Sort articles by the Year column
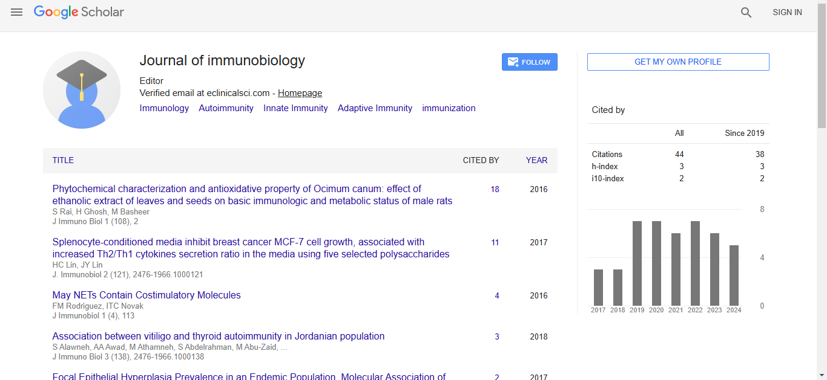Image resolution: width=827 pixels, height=380 pixels. pyautogui.click(x=536, y=161)
